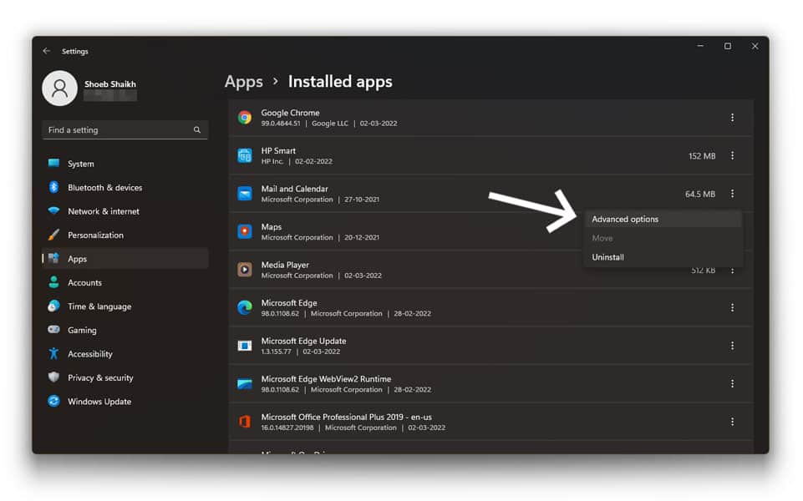
Task: Click the Microsoft Edge Update app icon
Action: [x=245, y=346]
